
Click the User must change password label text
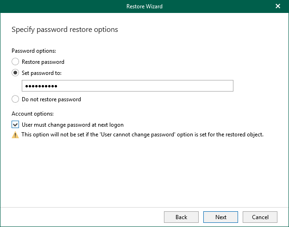click(x=73, y=124)
